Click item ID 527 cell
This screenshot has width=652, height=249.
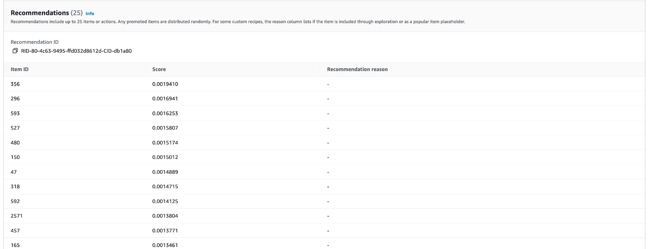tap(15, 128)
